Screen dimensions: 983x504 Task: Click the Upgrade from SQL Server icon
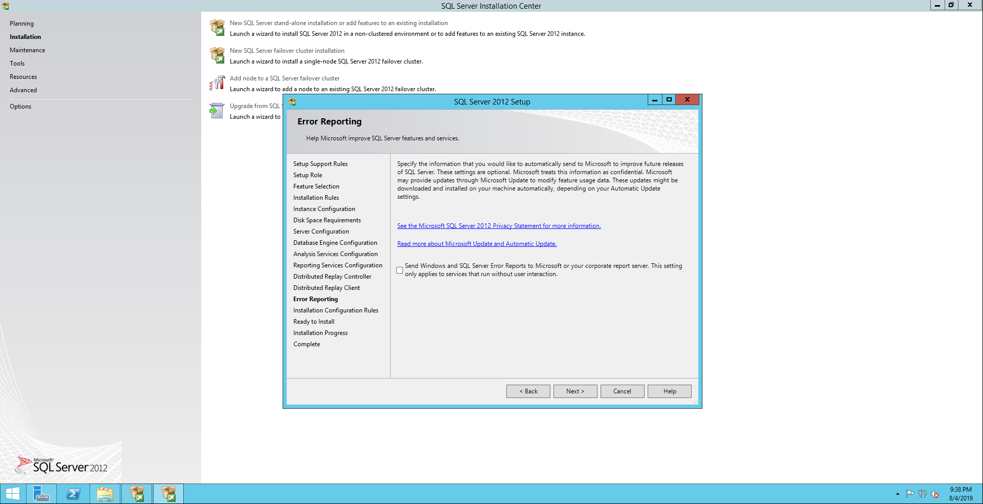point(217,111)
